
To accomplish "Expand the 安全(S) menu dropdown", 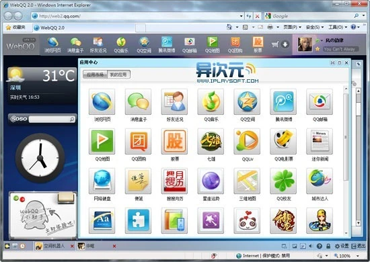I will coord(315,28).
